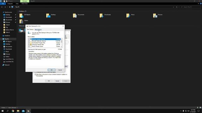Open the Mail app on the taskbar
The width and height of the screenshot is (202, 113).
[23, 111]
